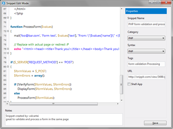Click the Snippet Edit Mode app icon
Viewport: 173px width, 129px height.
(3, 3)
